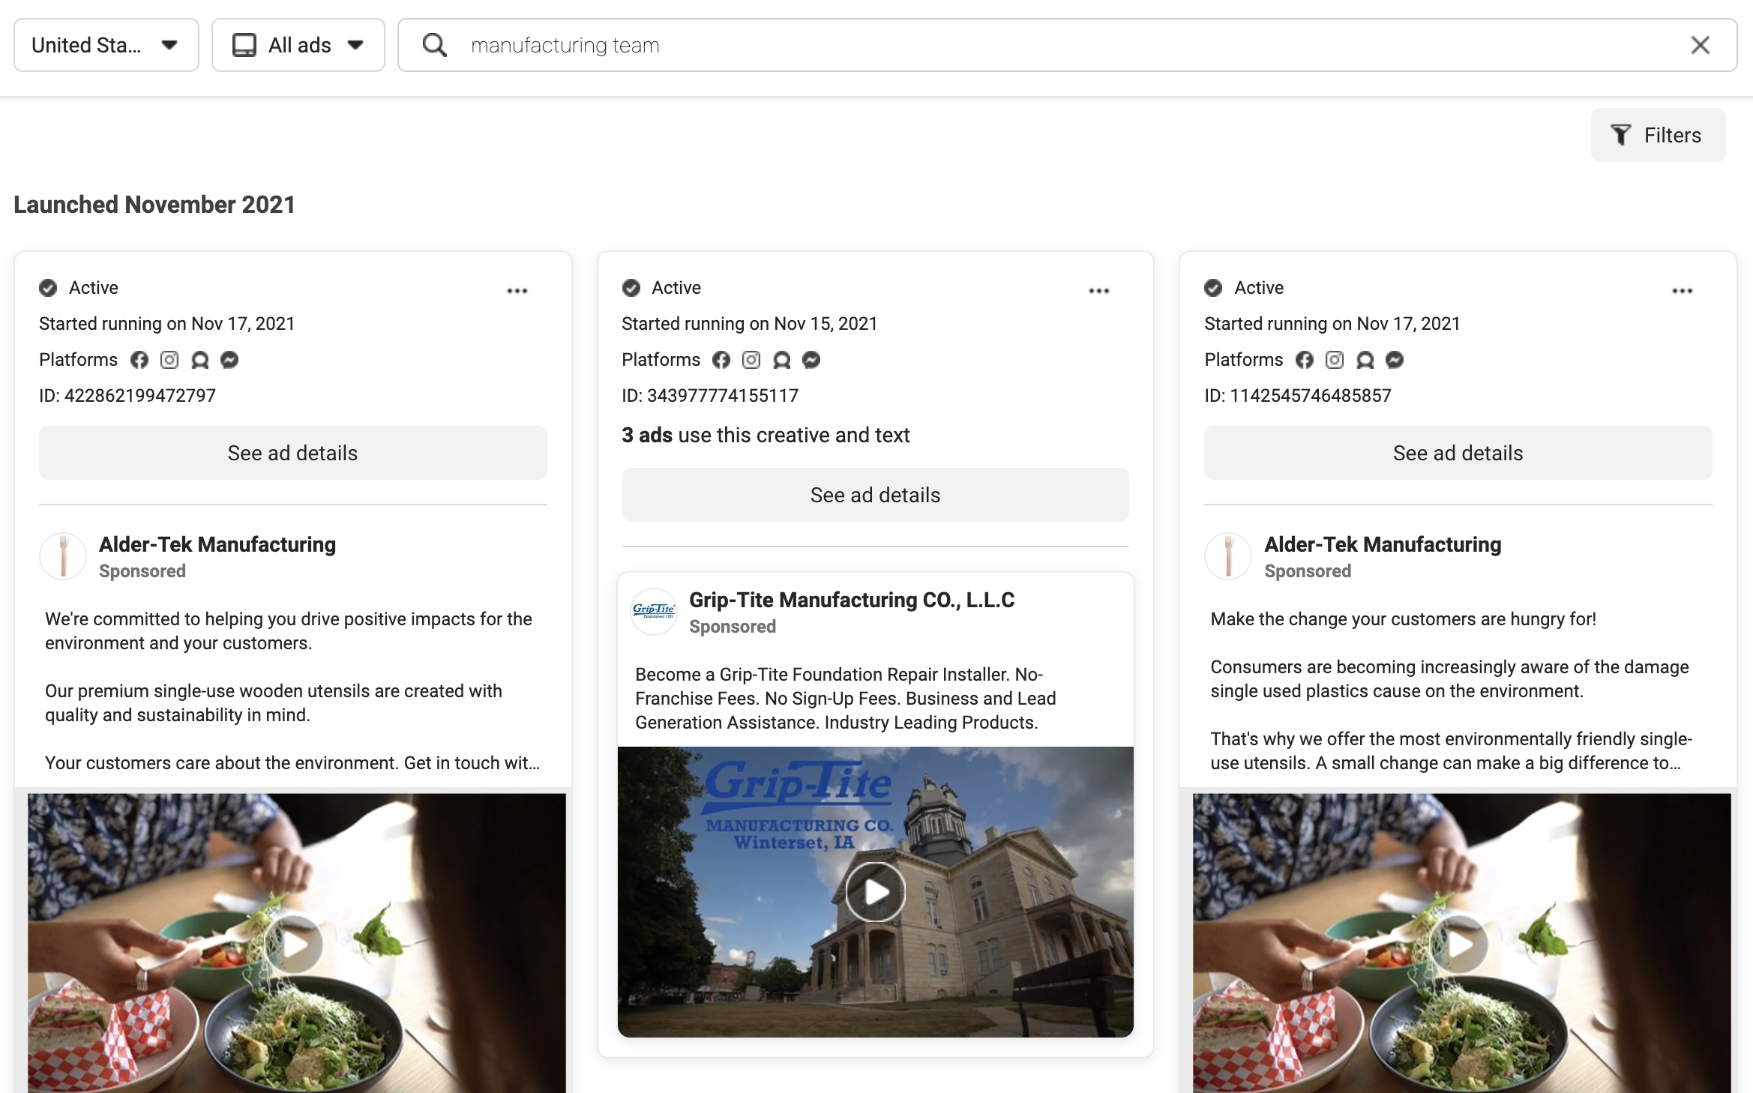Click Facebook platform icon on ad 1142545746485857
Viewport: 1753px width, 1093px height.
1305,360
